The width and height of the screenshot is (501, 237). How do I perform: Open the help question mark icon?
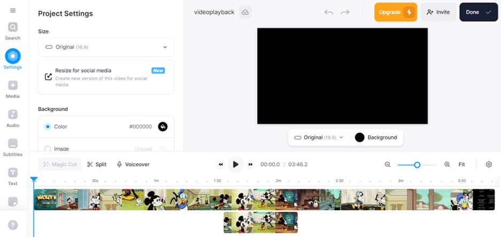pos(13,225)
